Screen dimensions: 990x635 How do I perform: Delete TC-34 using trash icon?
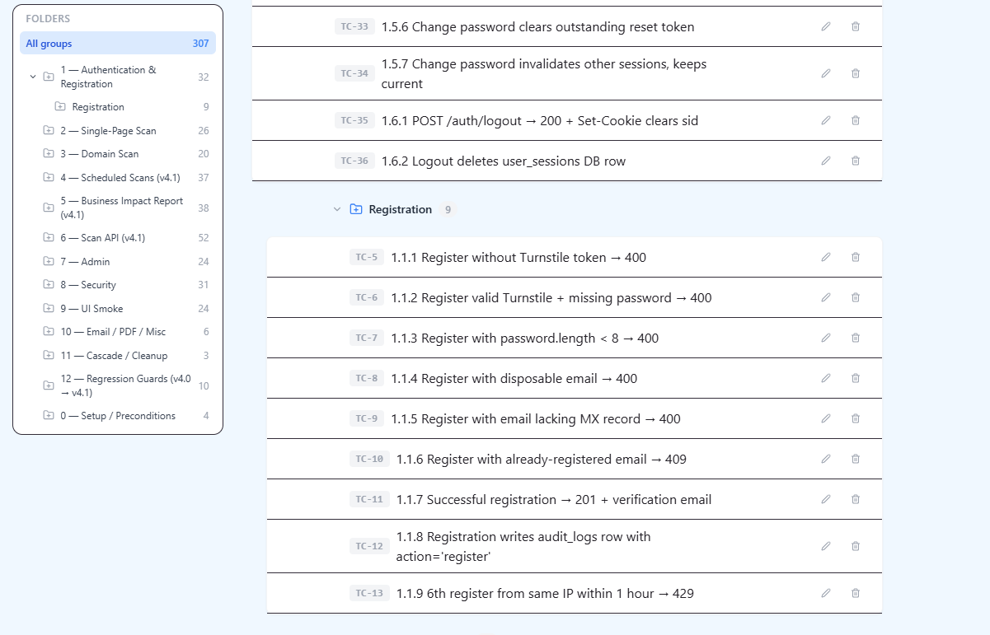coord(856,73)
